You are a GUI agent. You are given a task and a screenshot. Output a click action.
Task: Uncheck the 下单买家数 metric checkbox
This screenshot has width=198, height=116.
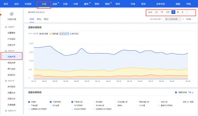pyautogui.click(x=51, y=102)
